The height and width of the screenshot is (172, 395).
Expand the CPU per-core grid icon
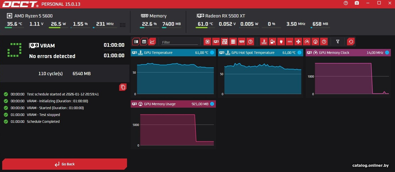tap(123, 25)
